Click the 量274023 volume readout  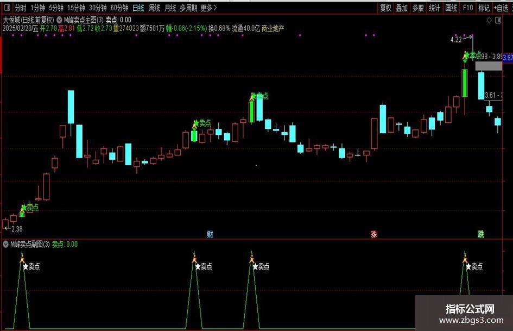[x=125, y=28]
